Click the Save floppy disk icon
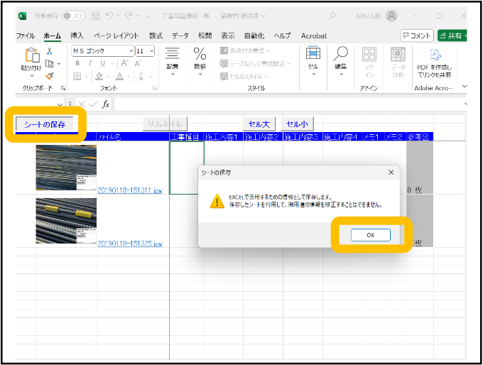 [94, 16]
